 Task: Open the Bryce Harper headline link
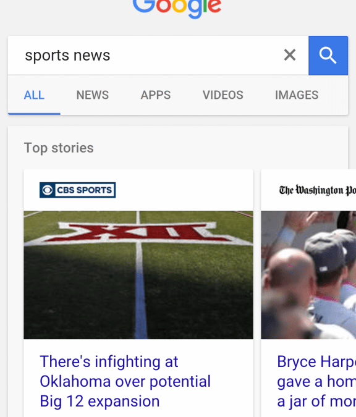tap(316, 381)
